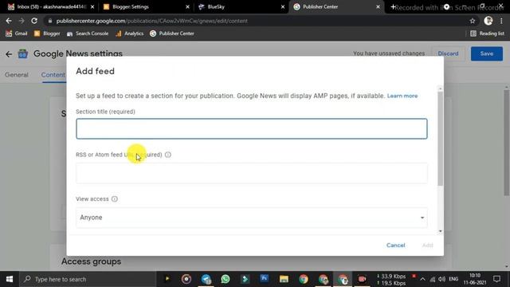Open Telegram from the taskbar
Image resolution: width=510 pixels, height=287 pixels.
(x=206, y=279)
